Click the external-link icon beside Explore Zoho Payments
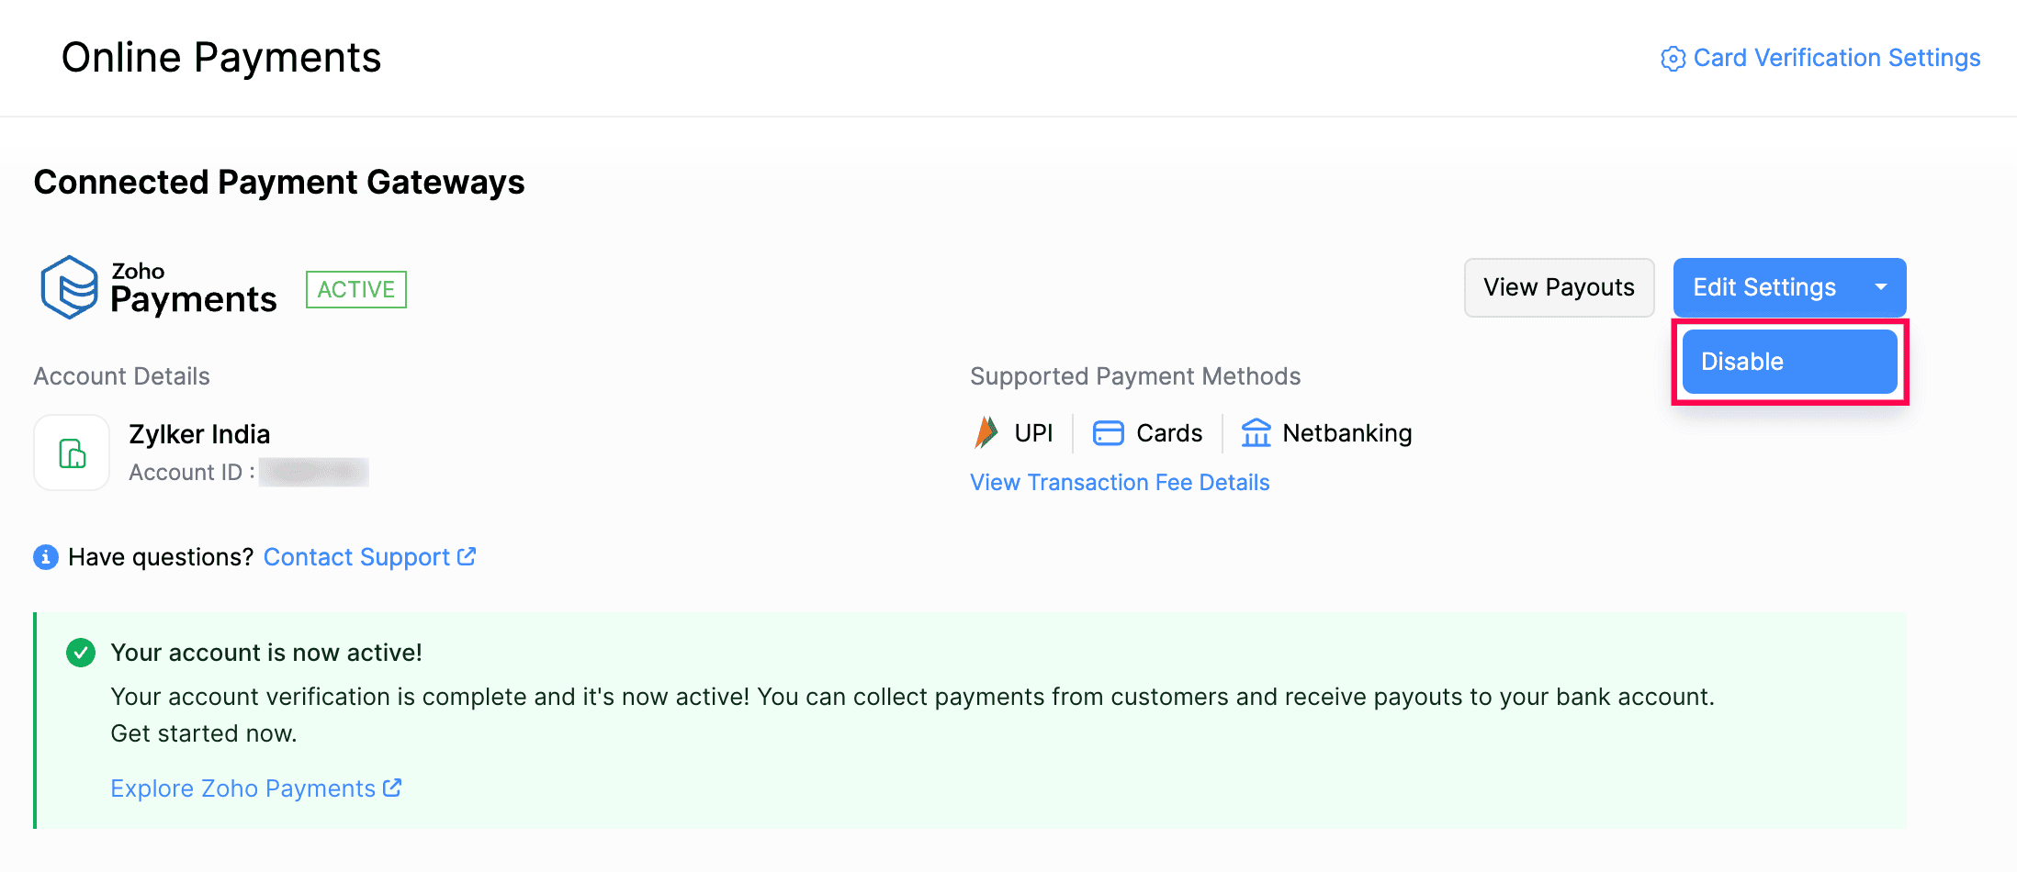This screenshot has height=872, width=2017. point(392,788)
